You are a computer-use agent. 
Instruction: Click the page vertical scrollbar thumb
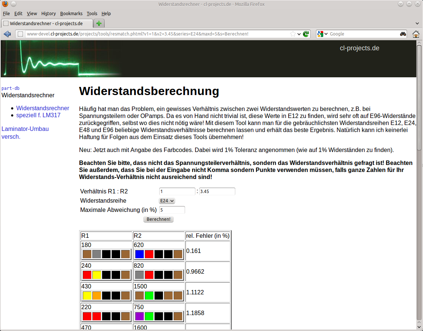(419, 97)
